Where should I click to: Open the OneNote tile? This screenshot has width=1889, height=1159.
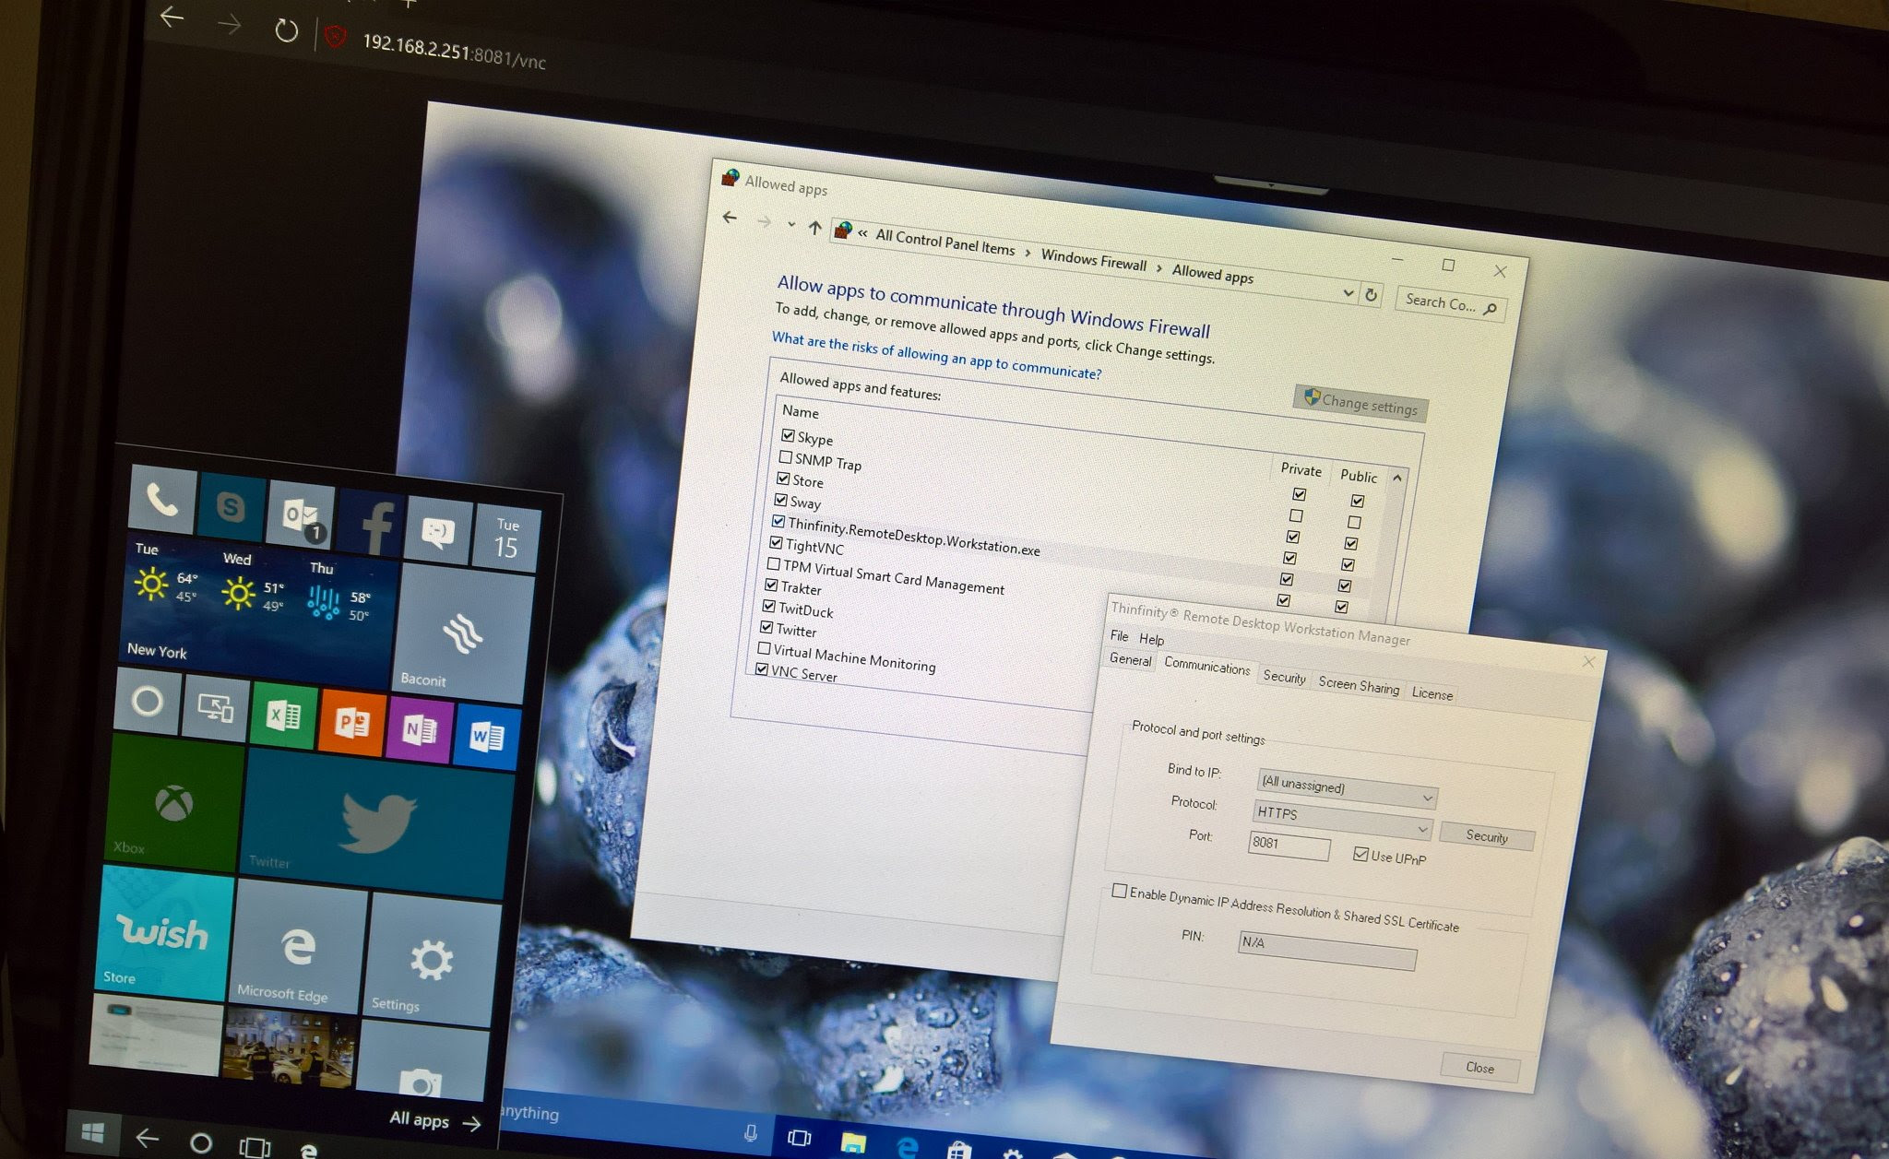point(420,731)
